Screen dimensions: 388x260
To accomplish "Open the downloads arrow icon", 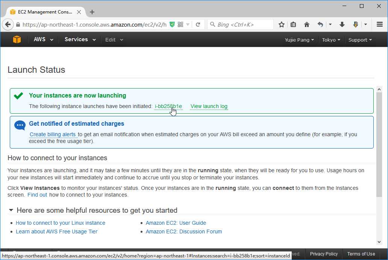I will click(342, 24).
